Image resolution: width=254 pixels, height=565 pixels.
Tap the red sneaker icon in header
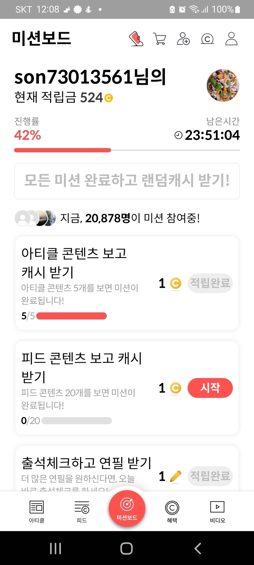coord(136,39)
